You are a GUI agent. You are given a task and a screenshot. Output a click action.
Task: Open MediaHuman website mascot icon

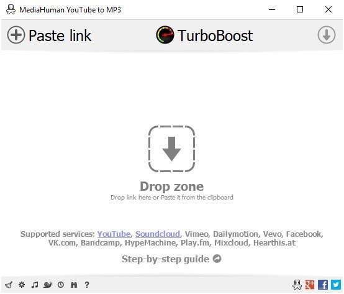click(297, 285)
